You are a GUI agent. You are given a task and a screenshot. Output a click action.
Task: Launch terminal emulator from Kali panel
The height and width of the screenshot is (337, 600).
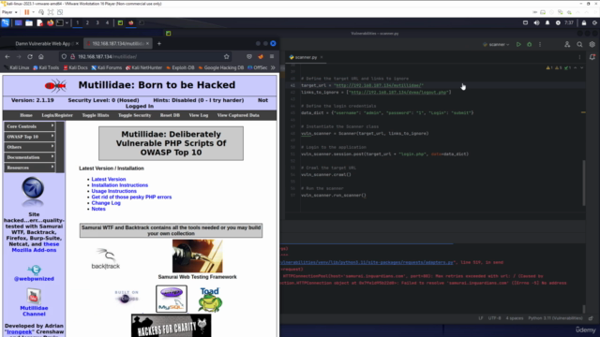(60, 22)
